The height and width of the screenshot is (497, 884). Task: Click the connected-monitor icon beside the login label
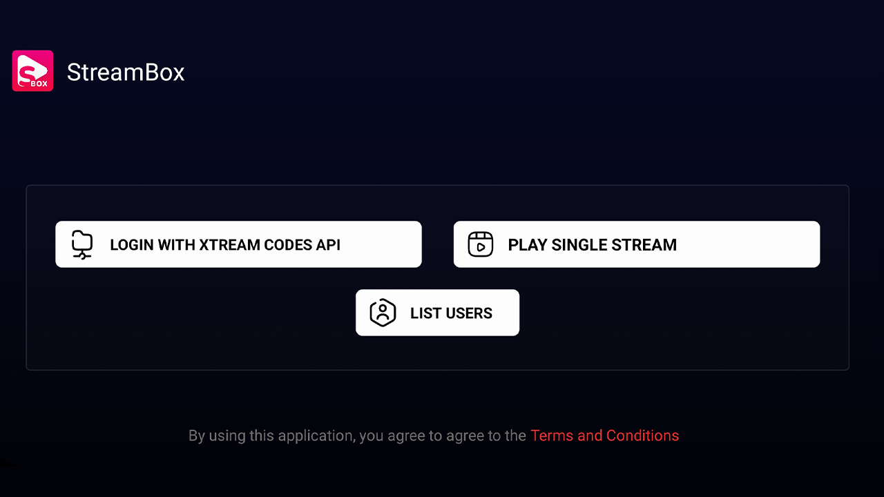(x=81, y=244)
